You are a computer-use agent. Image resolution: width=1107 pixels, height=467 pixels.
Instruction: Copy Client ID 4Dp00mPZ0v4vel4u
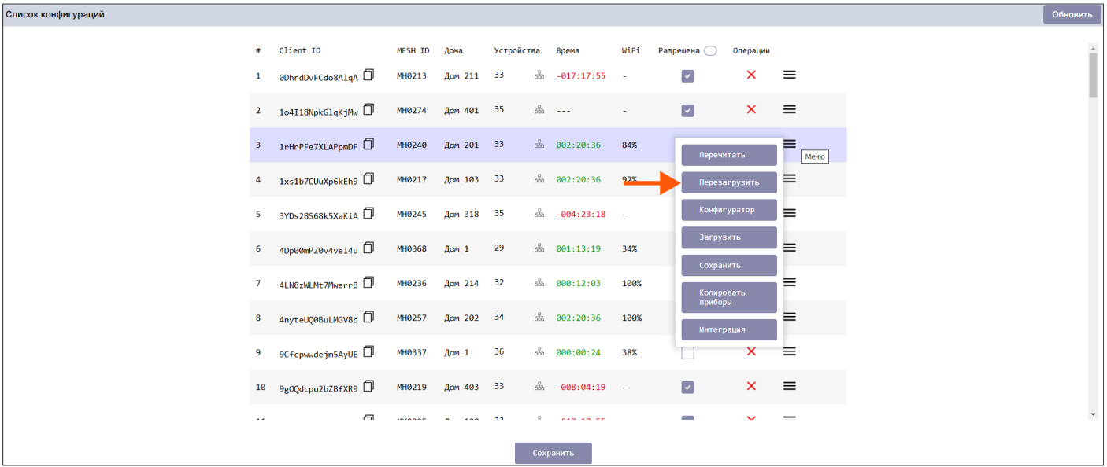(368, 248)
